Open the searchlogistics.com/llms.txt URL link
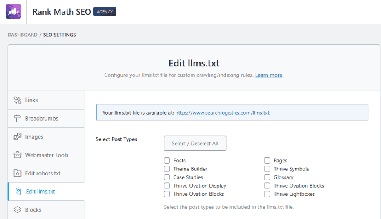This screenshot has height=219, width=381. tap(222, 113)
